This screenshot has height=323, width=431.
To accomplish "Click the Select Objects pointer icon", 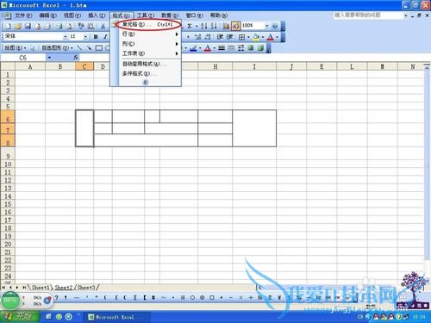I will pos(32,48).
